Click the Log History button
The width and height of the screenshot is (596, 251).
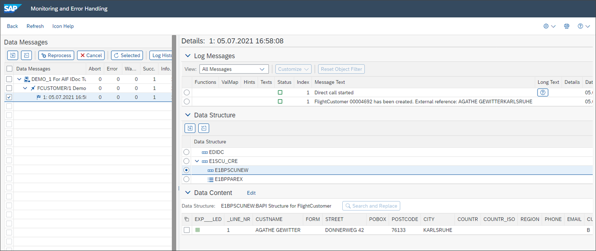click(161, 55)
